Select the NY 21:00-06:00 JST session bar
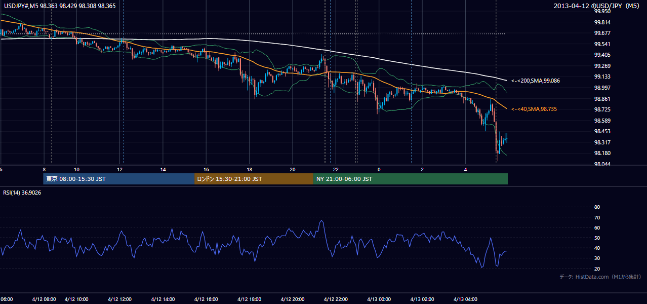This screenshot has width=647, height=304. pyautogui.click(x=411, y=179)
